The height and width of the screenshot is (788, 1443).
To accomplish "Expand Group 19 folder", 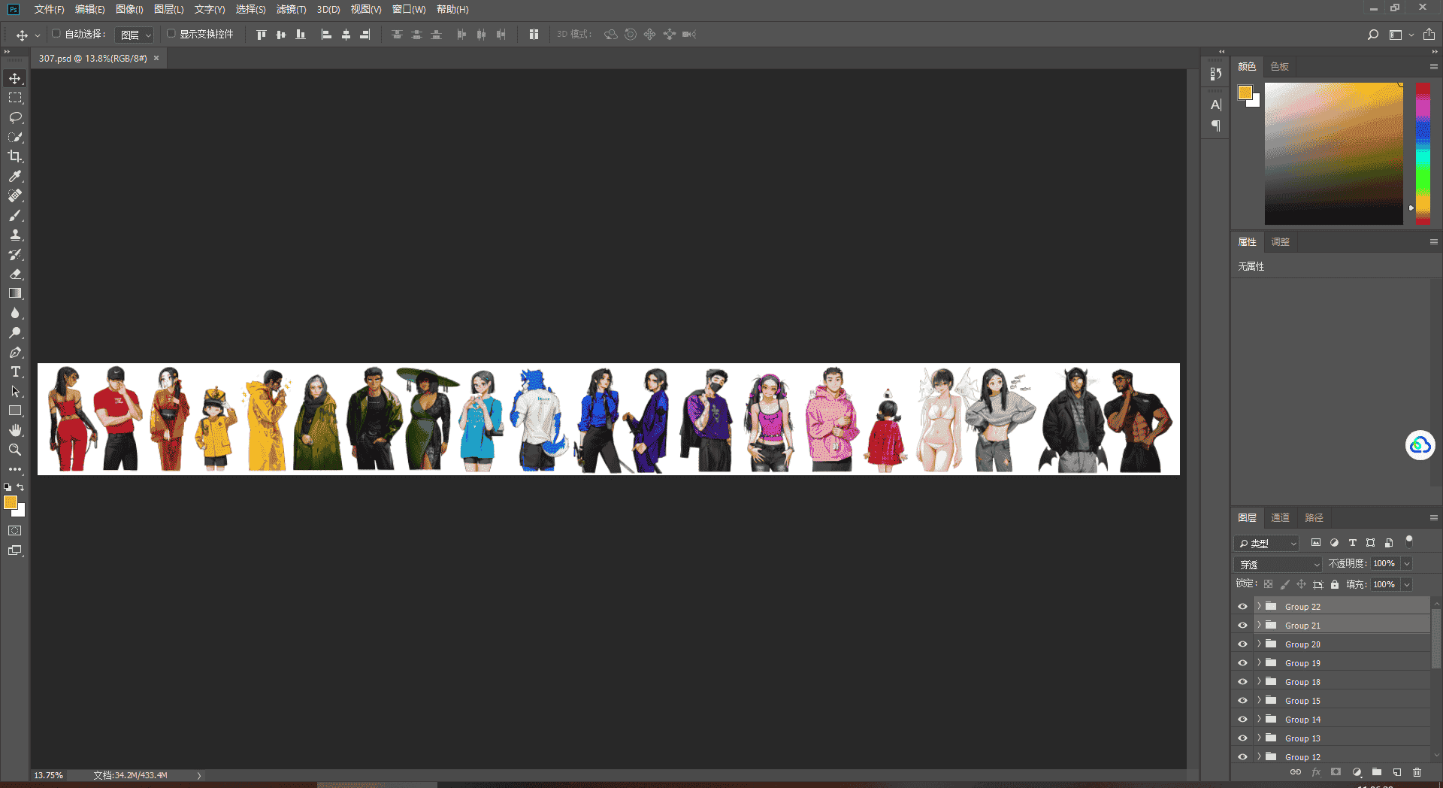I will click(1259, 662).
